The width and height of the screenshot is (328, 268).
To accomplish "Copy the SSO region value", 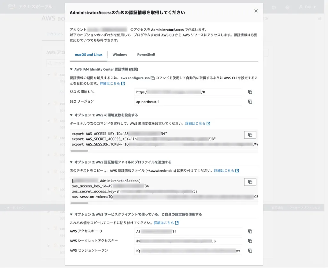I will 250,102.
